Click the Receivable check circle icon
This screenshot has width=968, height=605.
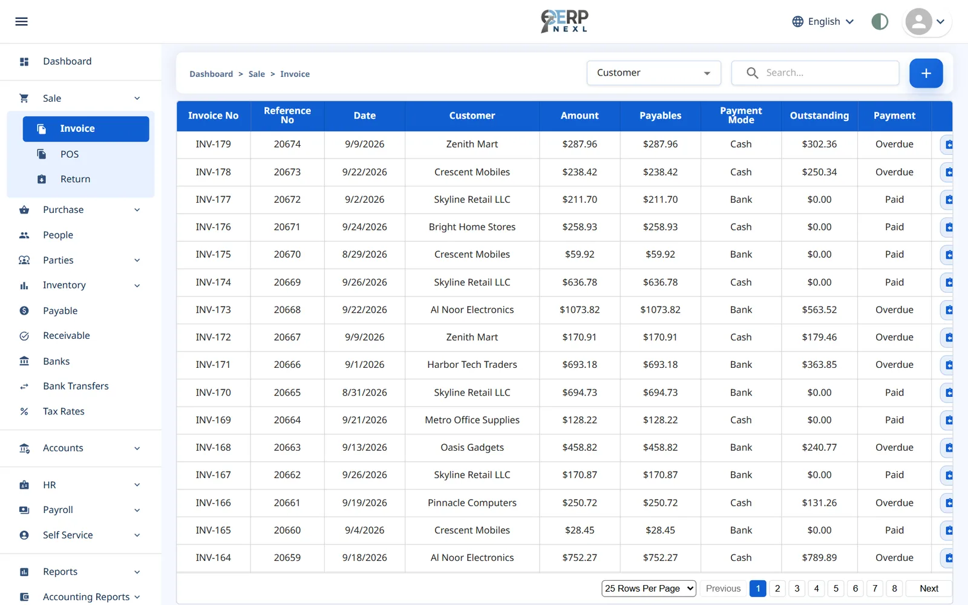24,336
